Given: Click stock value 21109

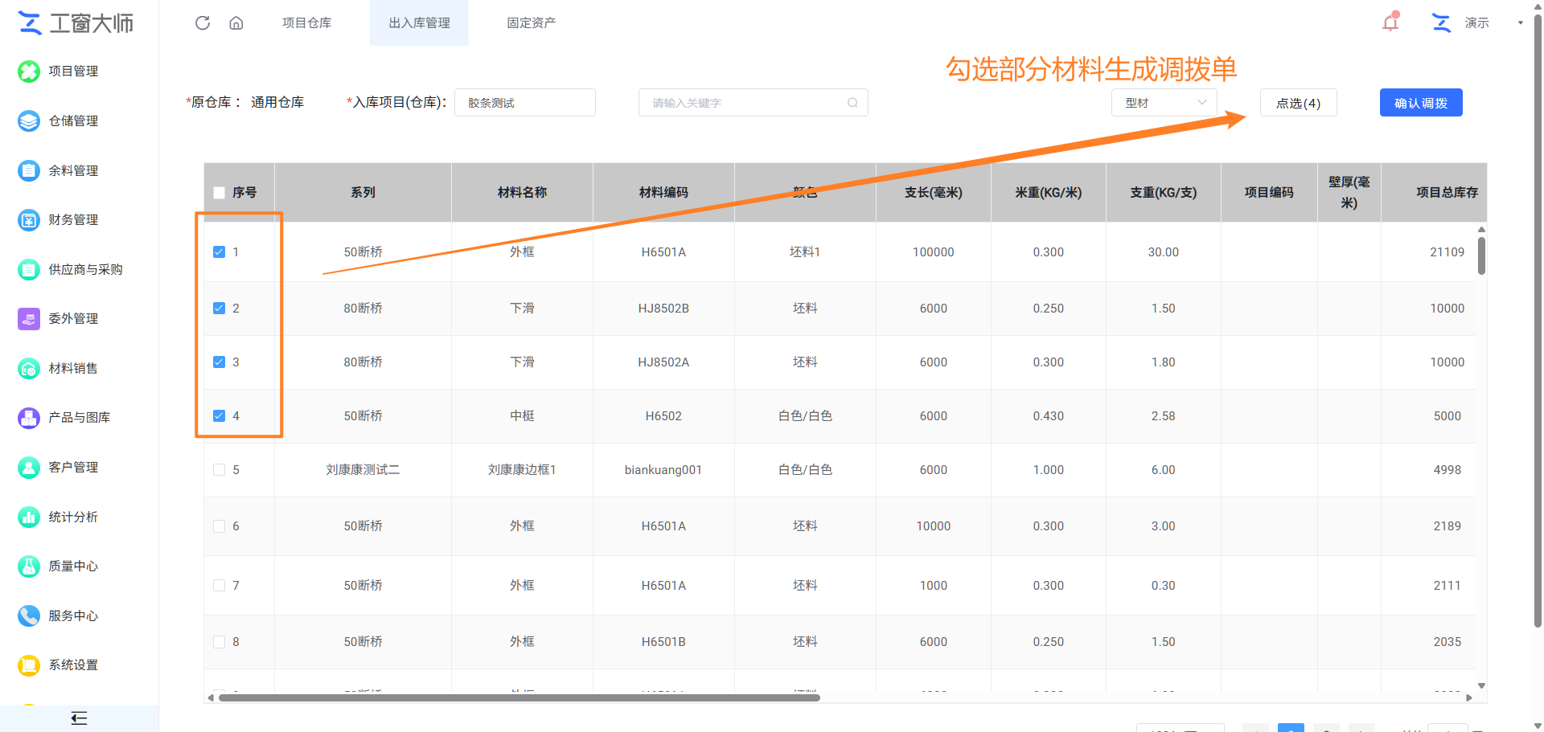Looking at the screenshot, I should pos(1447,252).
